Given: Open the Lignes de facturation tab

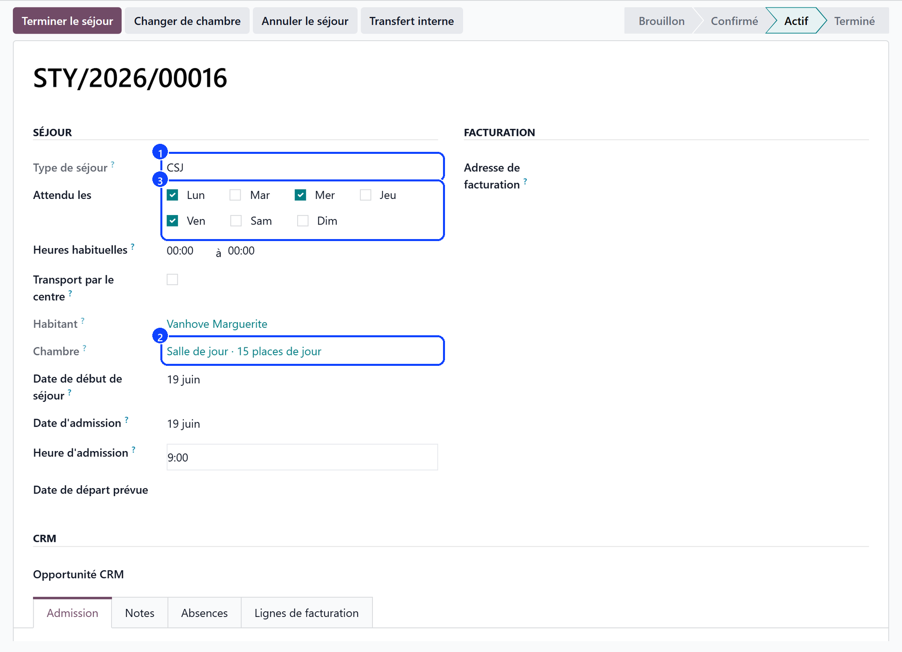Looking at the screenshot, I should point(307,612).
